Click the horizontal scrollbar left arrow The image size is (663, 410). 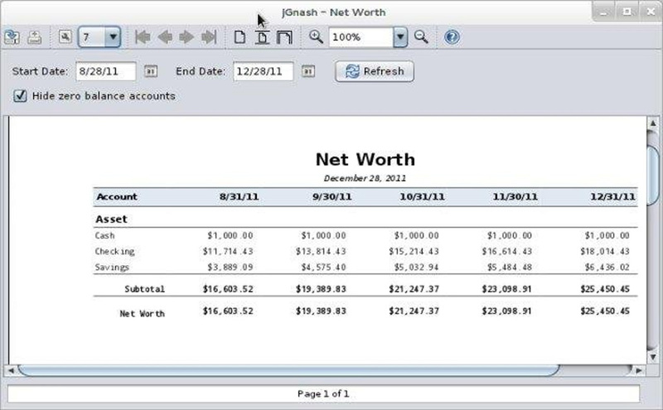(x=11, y=371)
